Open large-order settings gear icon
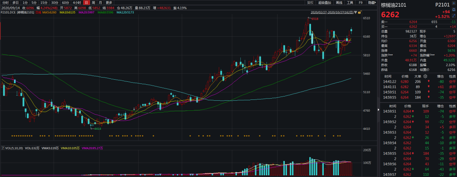This screenshot has width=457, height=177. tap(425, 76)
